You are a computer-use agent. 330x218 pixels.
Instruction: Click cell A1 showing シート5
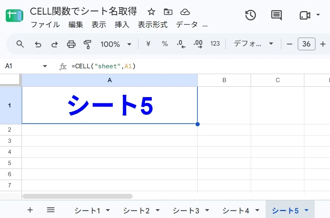pos(110,105)
